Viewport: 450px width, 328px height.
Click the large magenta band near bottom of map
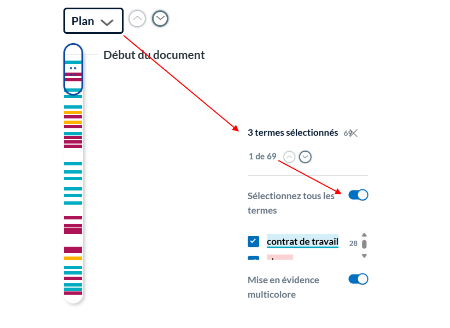coord(73,250)
